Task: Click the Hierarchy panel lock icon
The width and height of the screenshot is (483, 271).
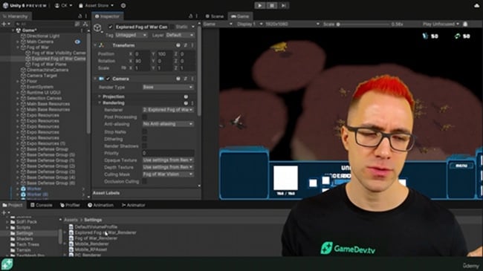Action: (80, 16)
